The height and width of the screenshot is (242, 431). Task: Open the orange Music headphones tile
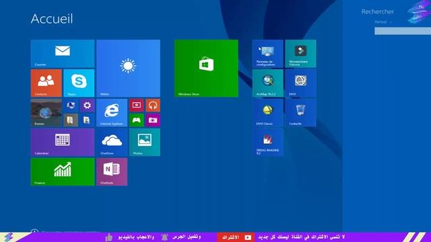coord(153,106)
